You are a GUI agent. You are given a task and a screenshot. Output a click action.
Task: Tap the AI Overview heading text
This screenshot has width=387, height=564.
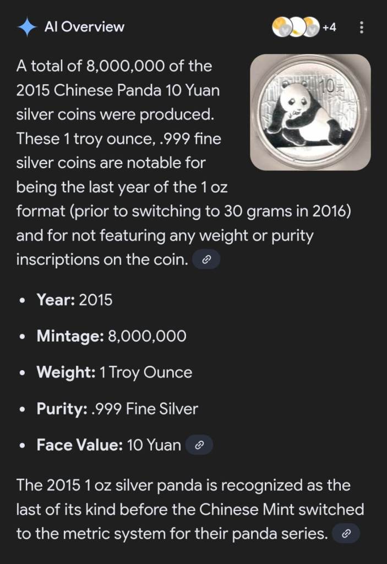pyautogui.click(x=84, y=27)
